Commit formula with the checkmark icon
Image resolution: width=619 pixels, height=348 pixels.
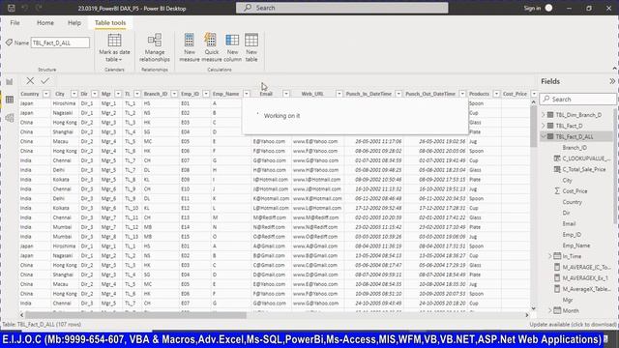(x=45, y=81)
